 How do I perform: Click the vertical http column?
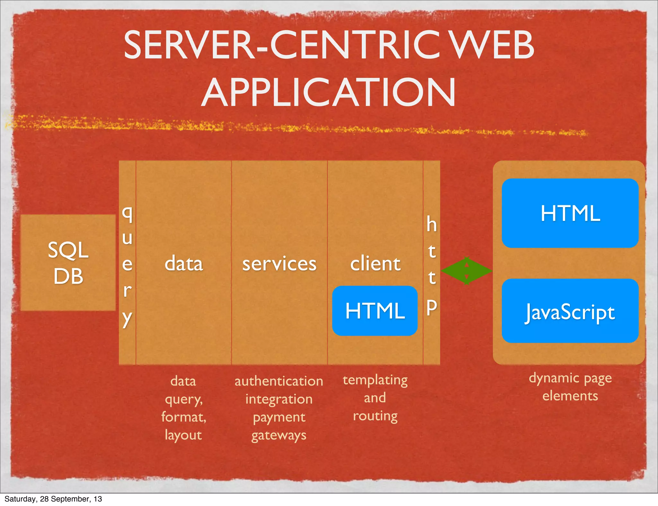[x=432, y=263]
